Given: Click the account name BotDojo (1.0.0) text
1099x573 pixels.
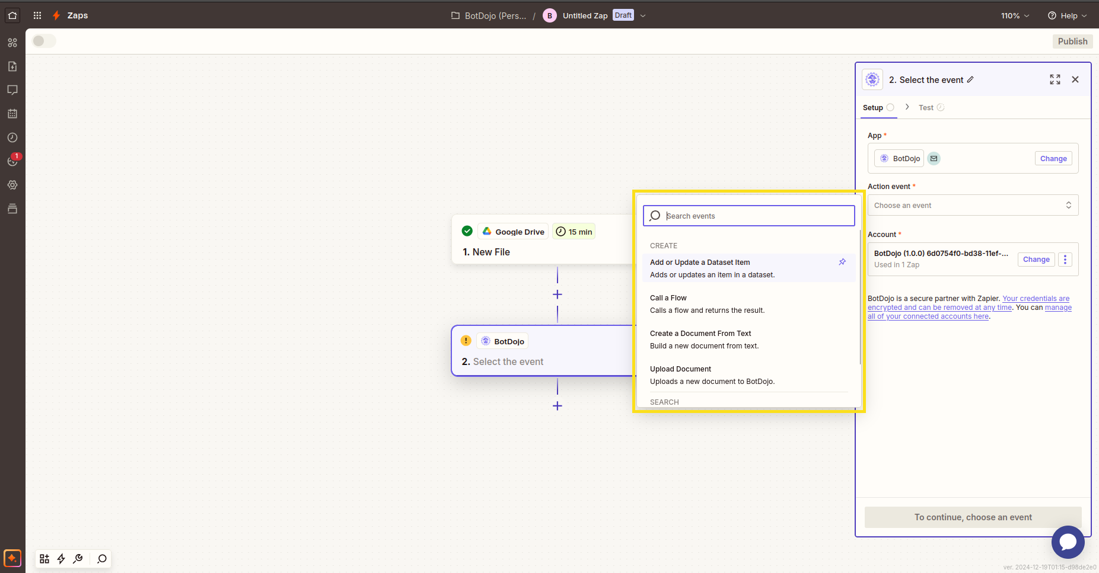Looking at the screenshot, I should [x=941, y=254].
